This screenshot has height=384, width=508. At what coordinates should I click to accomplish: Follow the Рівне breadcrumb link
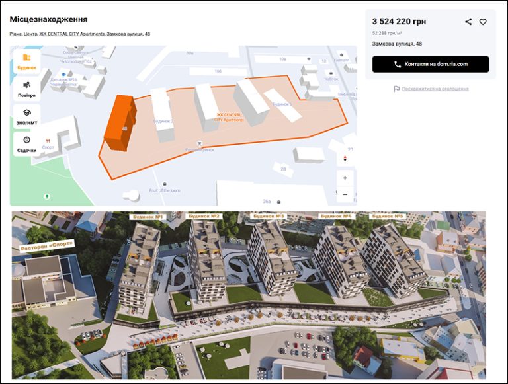tap(16, 34)
